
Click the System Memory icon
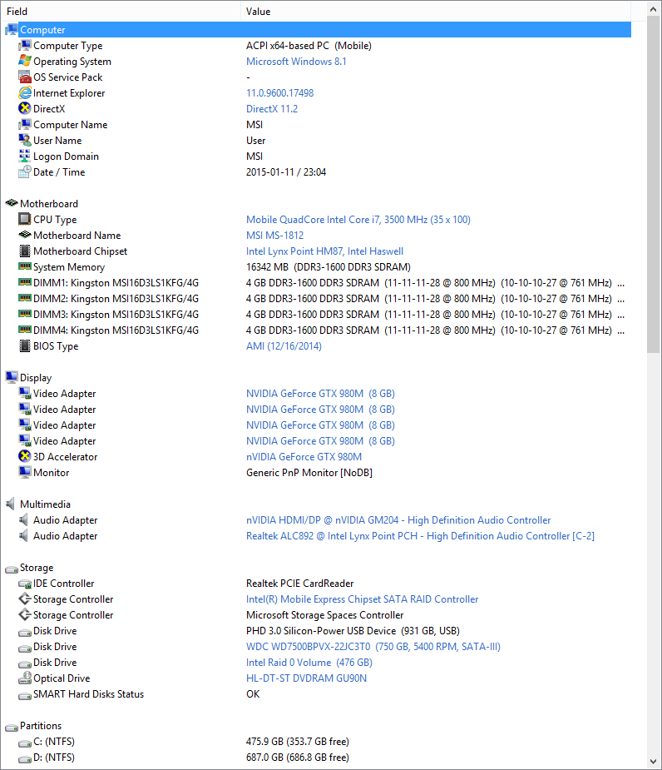point(25,266)
